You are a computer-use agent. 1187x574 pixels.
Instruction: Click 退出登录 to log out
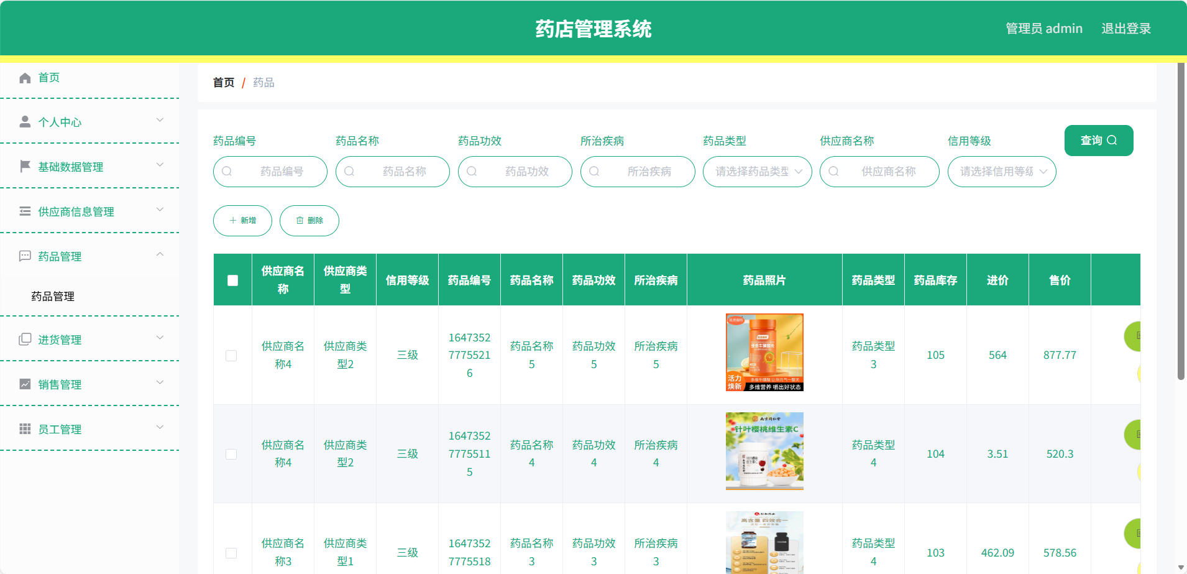tap(1125, 29)
